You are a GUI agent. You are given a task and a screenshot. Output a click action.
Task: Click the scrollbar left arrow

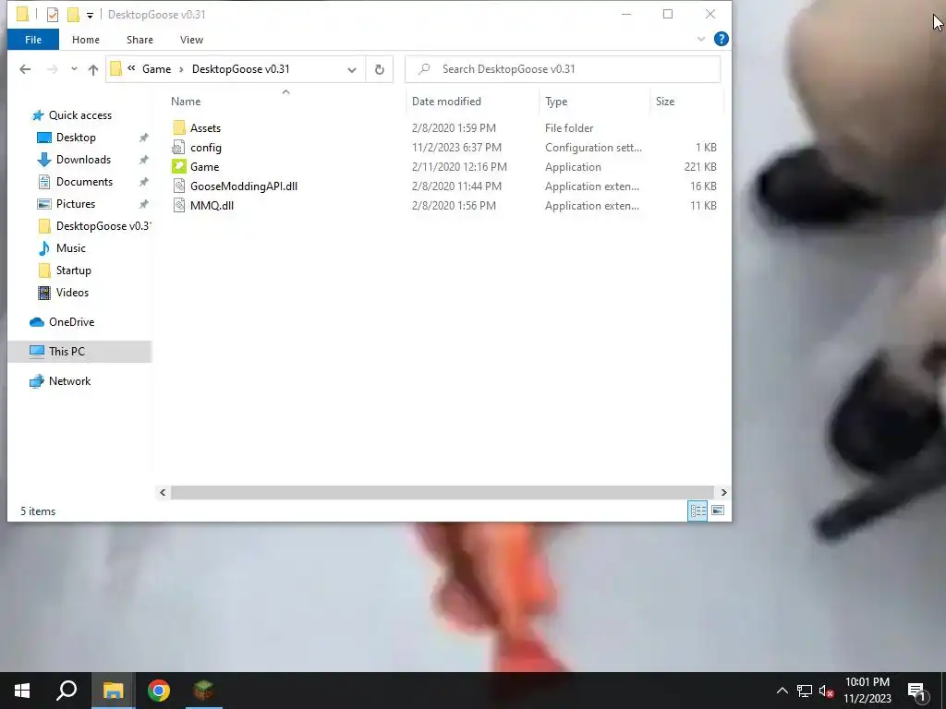[x=163, y=493]
